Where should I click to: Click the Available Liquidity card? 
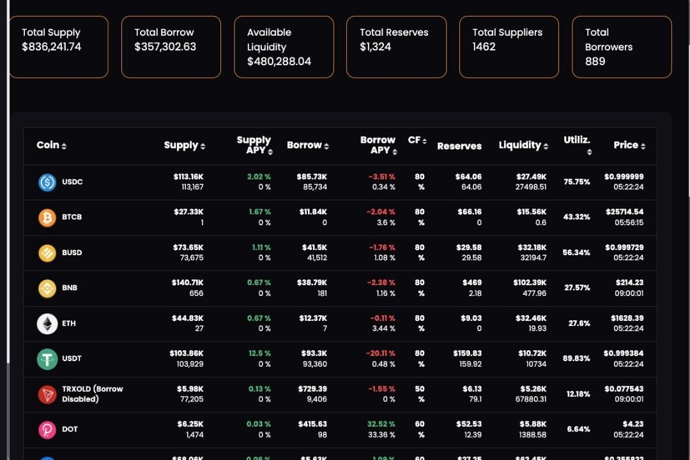click(x=284, y=47)
